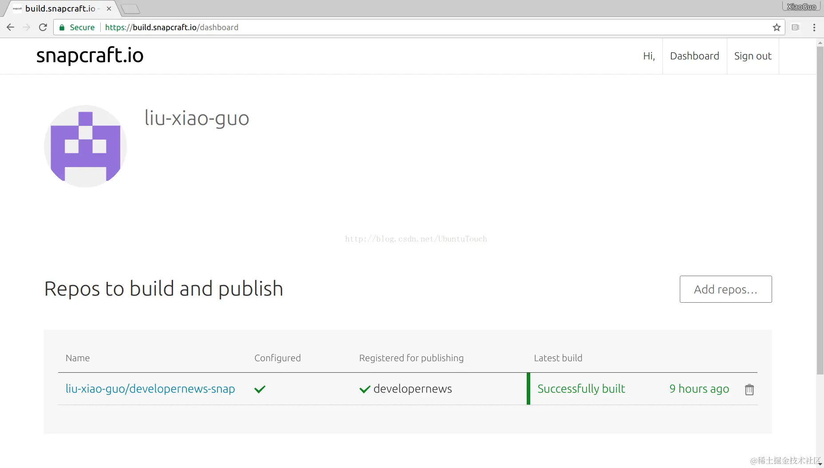Open a new tab with the new-tab button

tap(130, 8)
